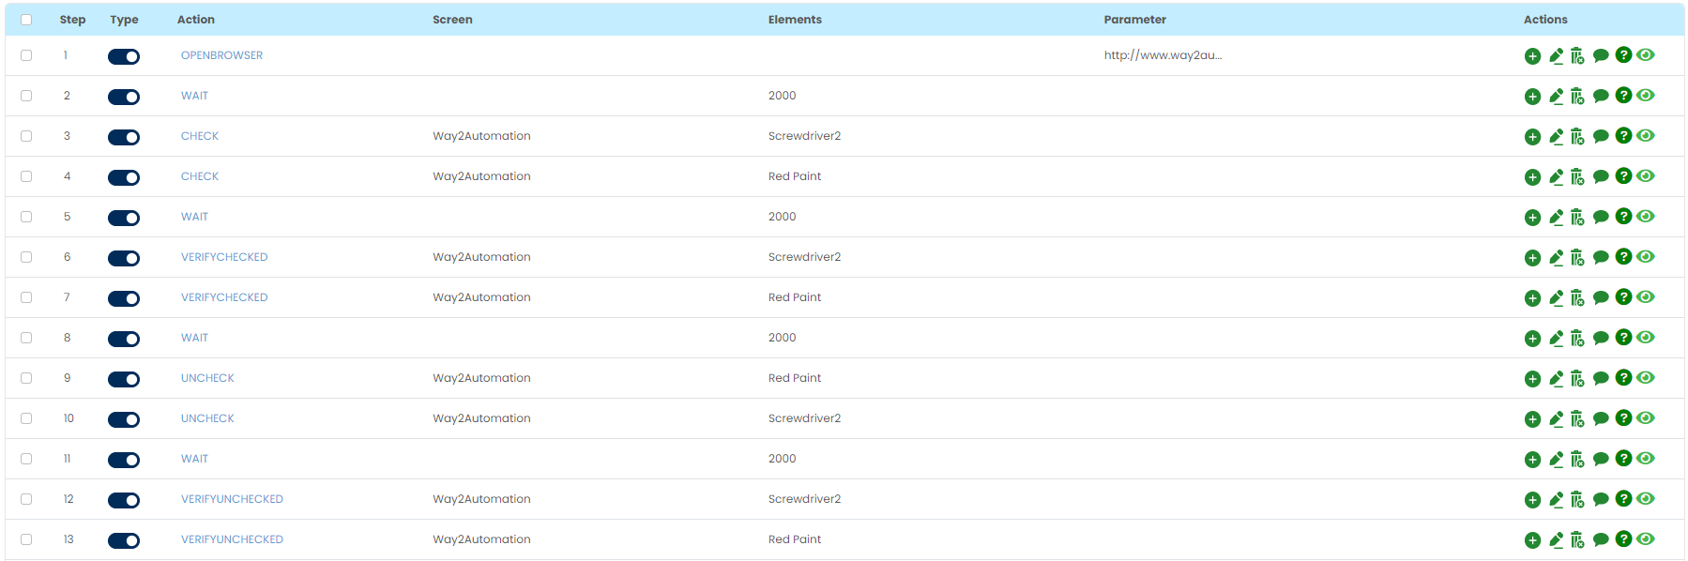The width and height of the screenshot is (1688, 561).
Task: Click the truncated URL parameter in step 1
Action: [x=1163, y=55]
